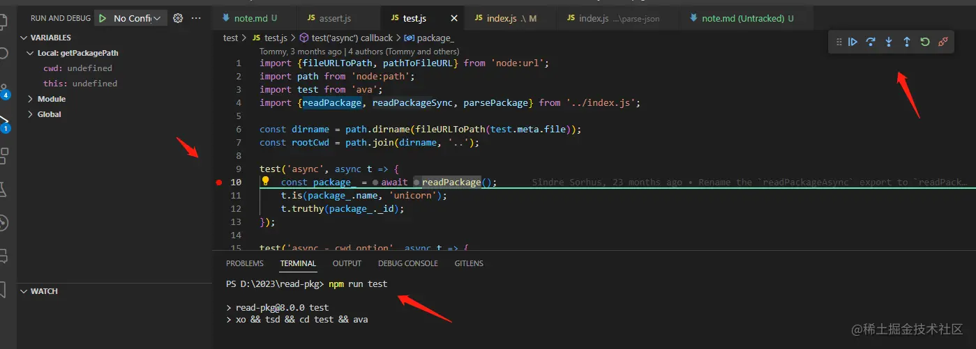The width and height of the screenshot is (976, 349).
Task: Click the lightbulb code action on line 10
Action: tap(265, 181)
